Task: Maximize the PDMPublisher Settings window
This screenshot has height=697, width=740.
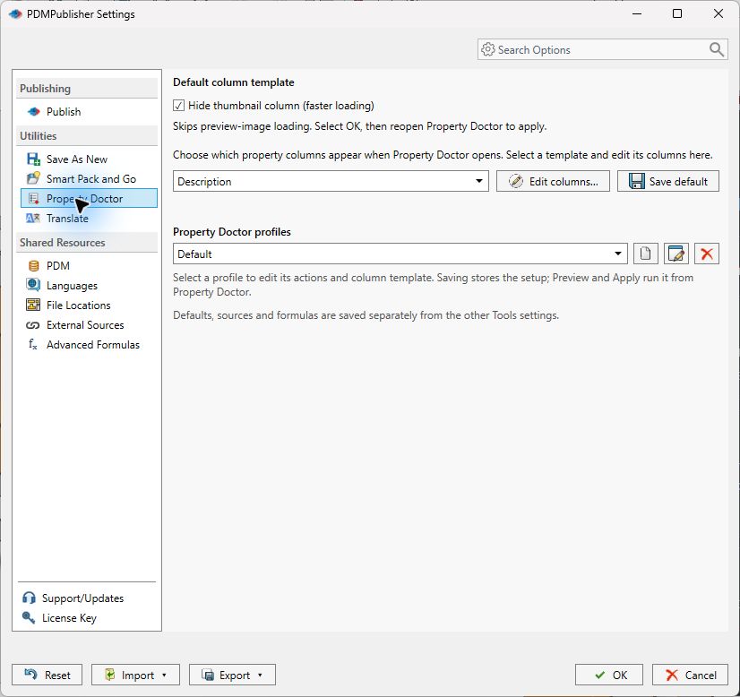Action: (677, 13)
